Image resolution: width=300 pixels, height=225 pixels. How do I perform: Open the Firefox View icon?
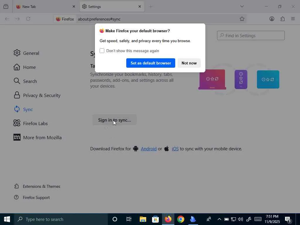click(x=6, y=6)
